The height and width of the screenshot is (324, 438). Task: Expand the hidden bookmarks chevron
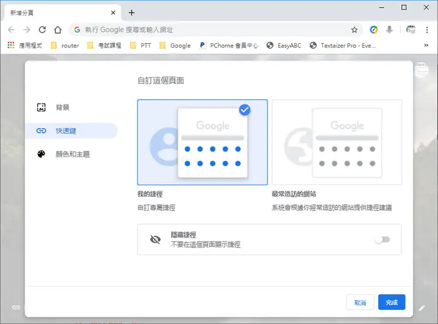tap(426, 46)
